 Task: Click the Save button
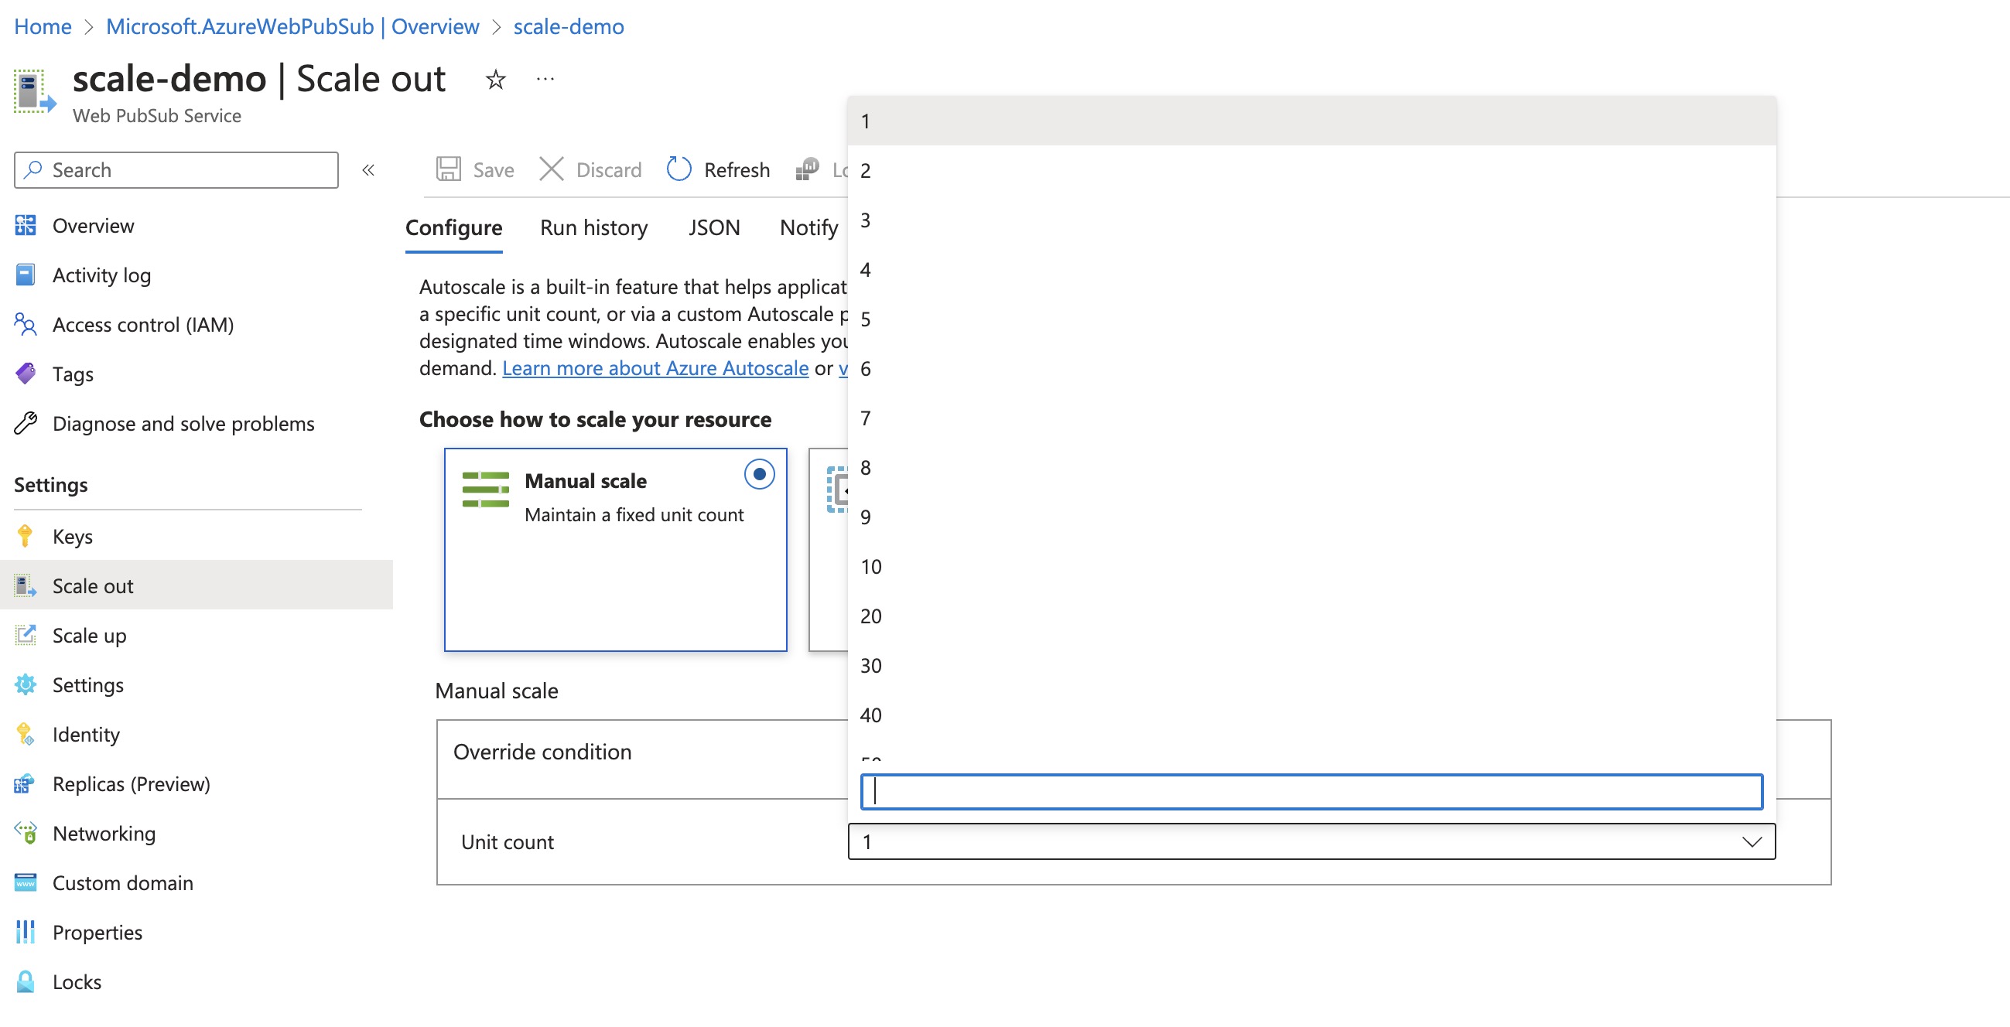click(474, 168)
